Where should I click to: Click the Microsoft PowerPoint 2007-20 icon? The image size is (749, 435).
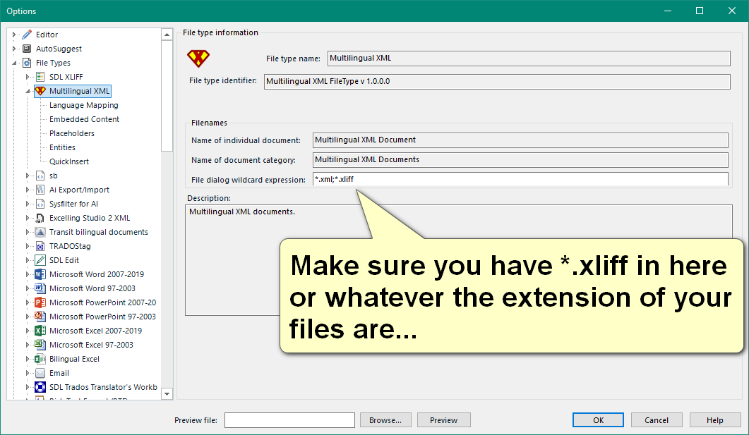click(x=41, y=302)
